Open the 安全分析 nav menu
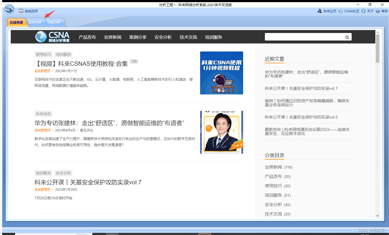The height and width of the screenshot is (235, 389). point(163,37)
